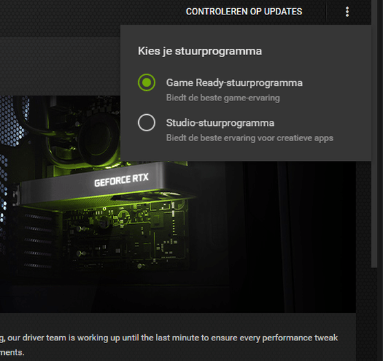The height and width of the screenshot is (361, 383).
Task: Click the driver team description paragraph
Action: tap(168, 345)
